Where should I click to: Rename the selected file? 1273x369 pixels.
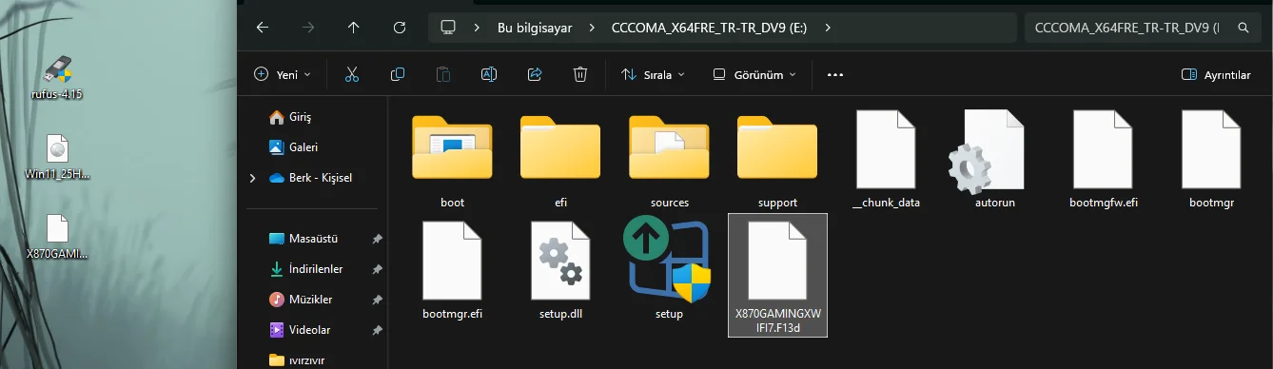click(x=489, y=74)
